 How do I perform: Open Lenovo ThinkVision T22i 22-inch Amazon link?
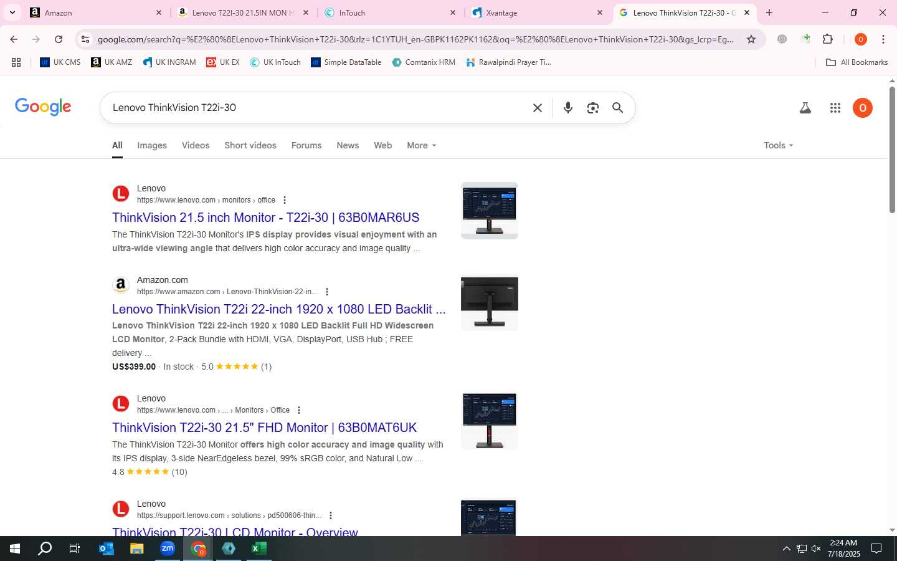[279, 309]
